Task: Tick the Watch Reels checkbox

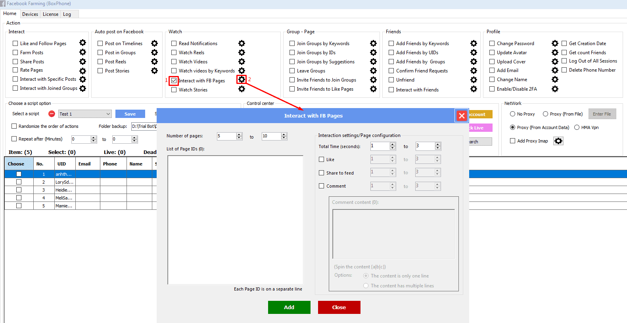Action: [174, 52]
